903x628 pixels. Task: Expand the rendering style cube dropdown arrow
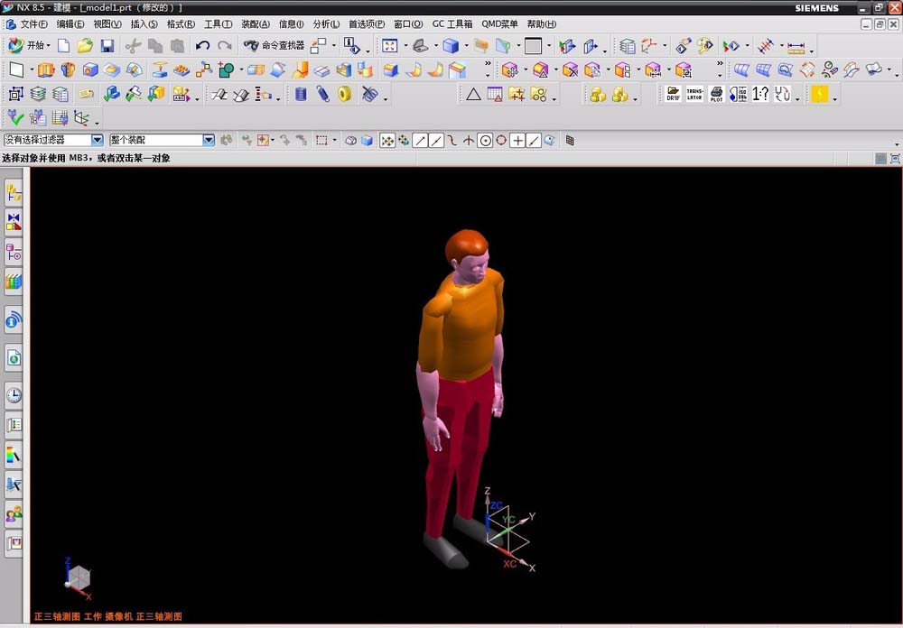click(466, 45)
